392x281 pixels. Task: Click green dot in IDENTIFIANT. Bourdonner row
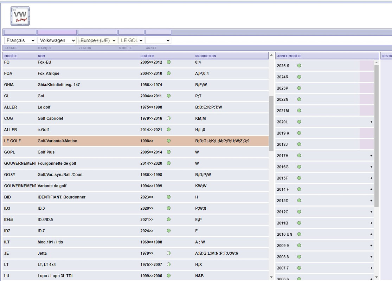click(169, 197)
